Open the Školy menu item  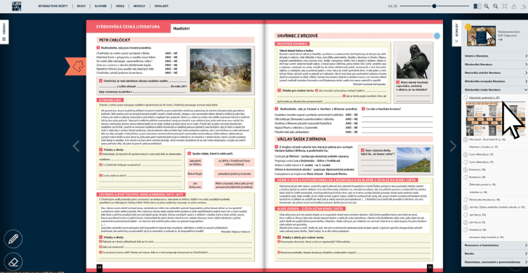81,7
